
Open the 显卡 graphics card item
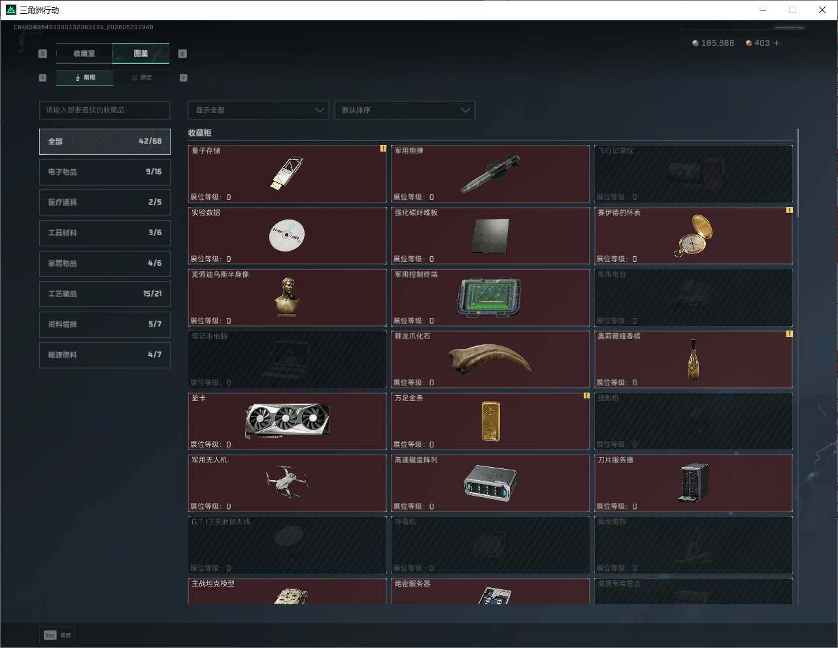pyautogui.click(x=288, y=421)
